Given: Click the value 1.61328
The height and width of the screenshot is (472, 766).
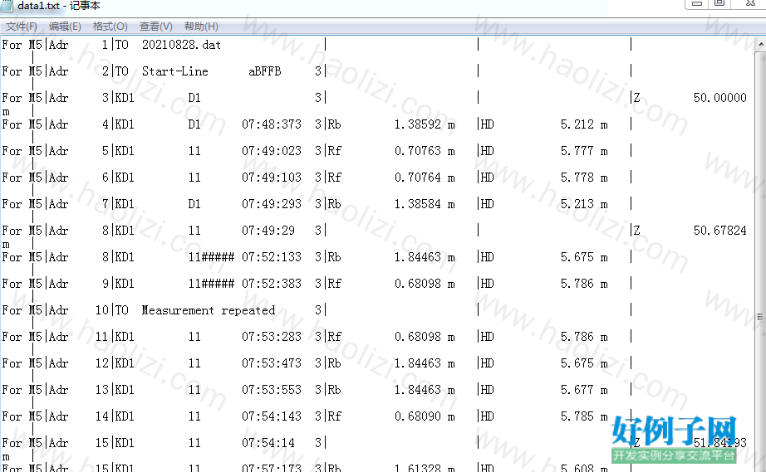Looking at the screenshot, I should [418, 468].
